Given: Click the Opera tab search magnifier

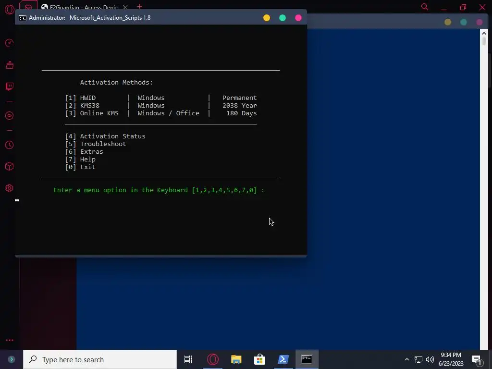Looking at the screenshot, I should click(x=425, y=7).
